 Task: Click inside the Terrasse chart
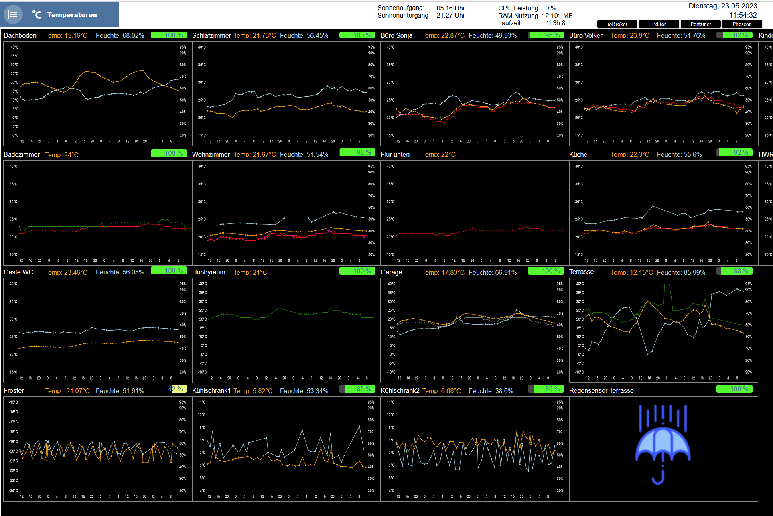point(663,330)
